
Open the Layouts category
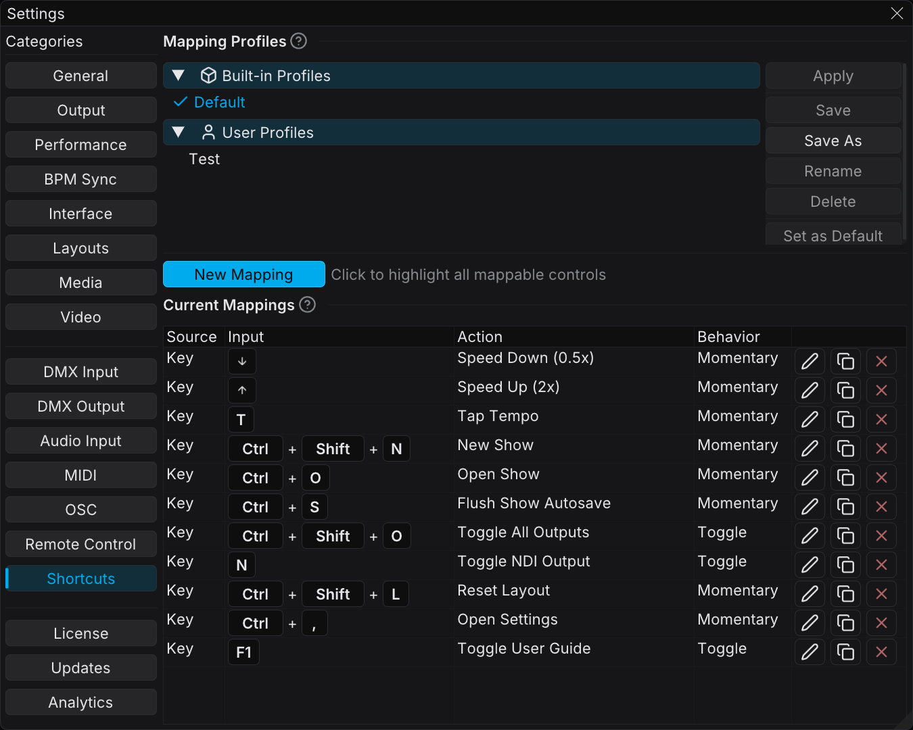[81, 248]
